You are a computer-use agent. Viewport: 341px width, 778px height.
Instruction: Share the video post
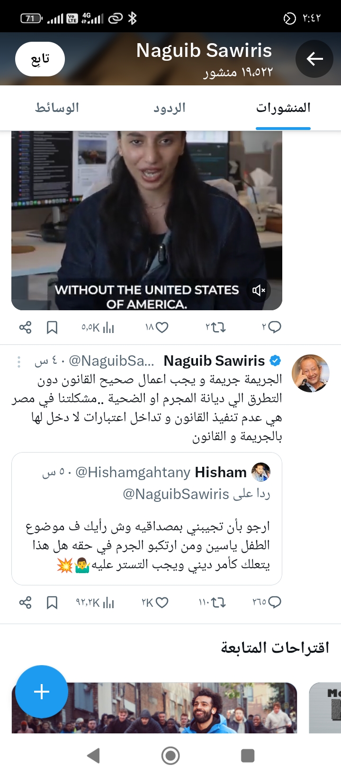tap(25, 327)
